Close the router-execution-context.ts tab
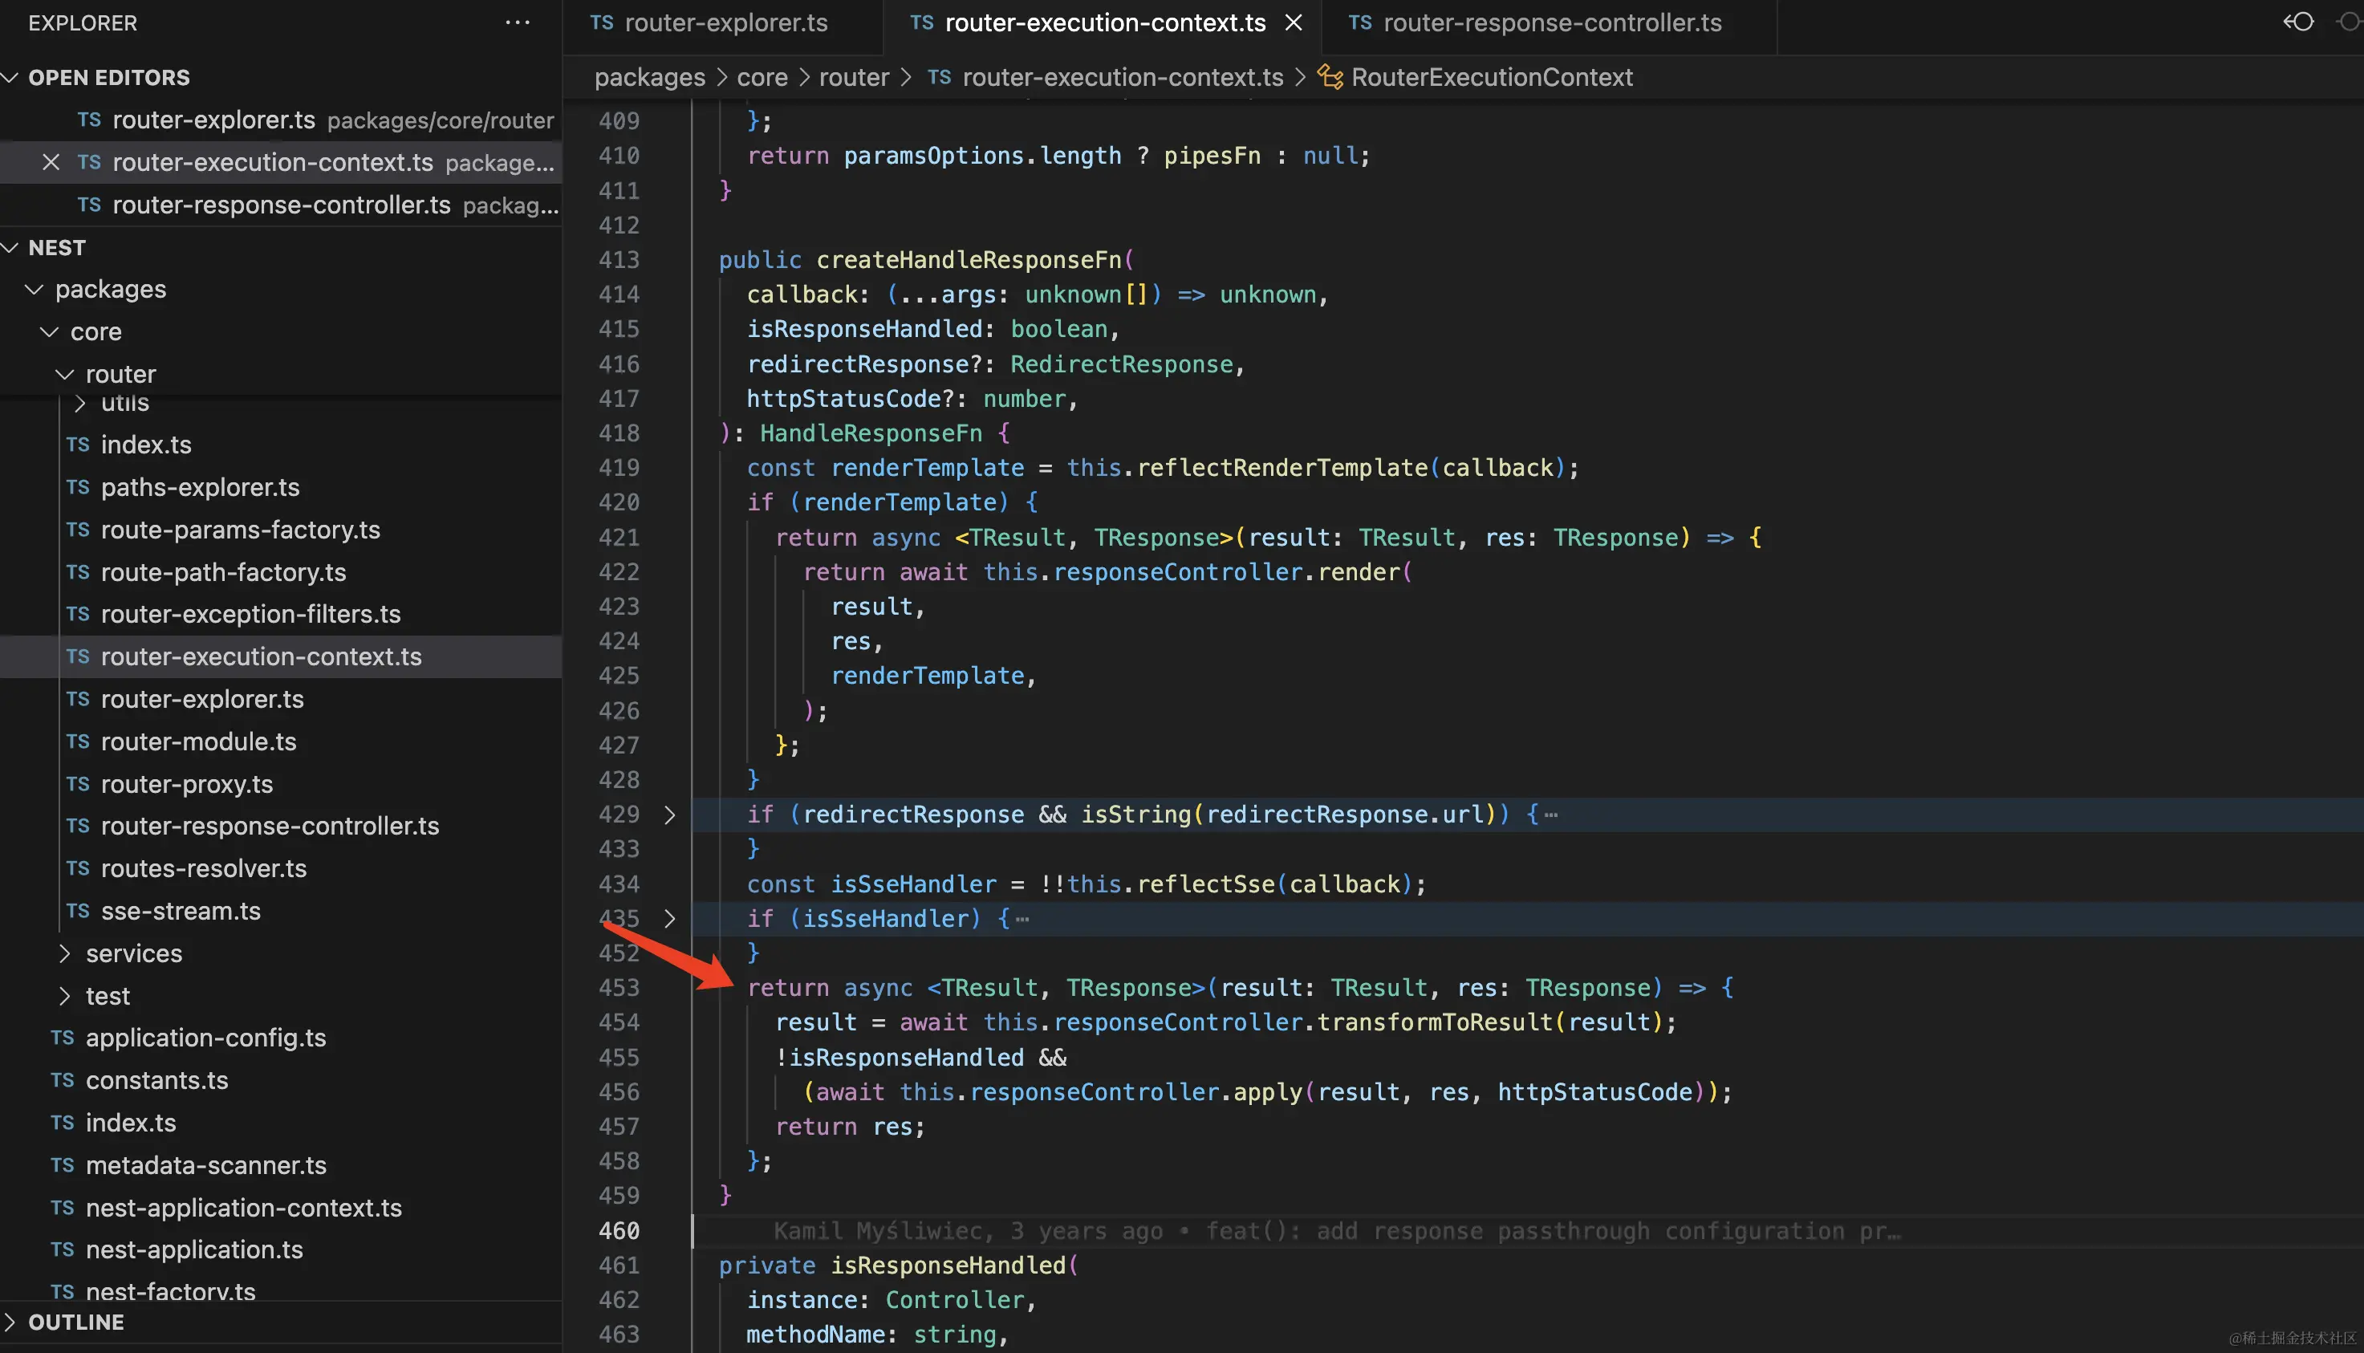 click(1294, 22)
